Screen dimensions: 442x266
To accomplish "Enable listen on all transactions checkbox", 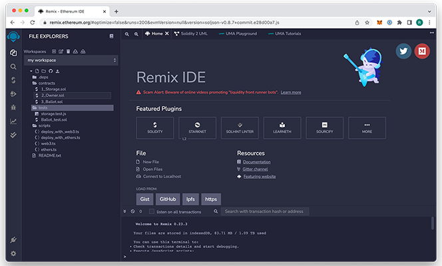I will click(152, 211).
